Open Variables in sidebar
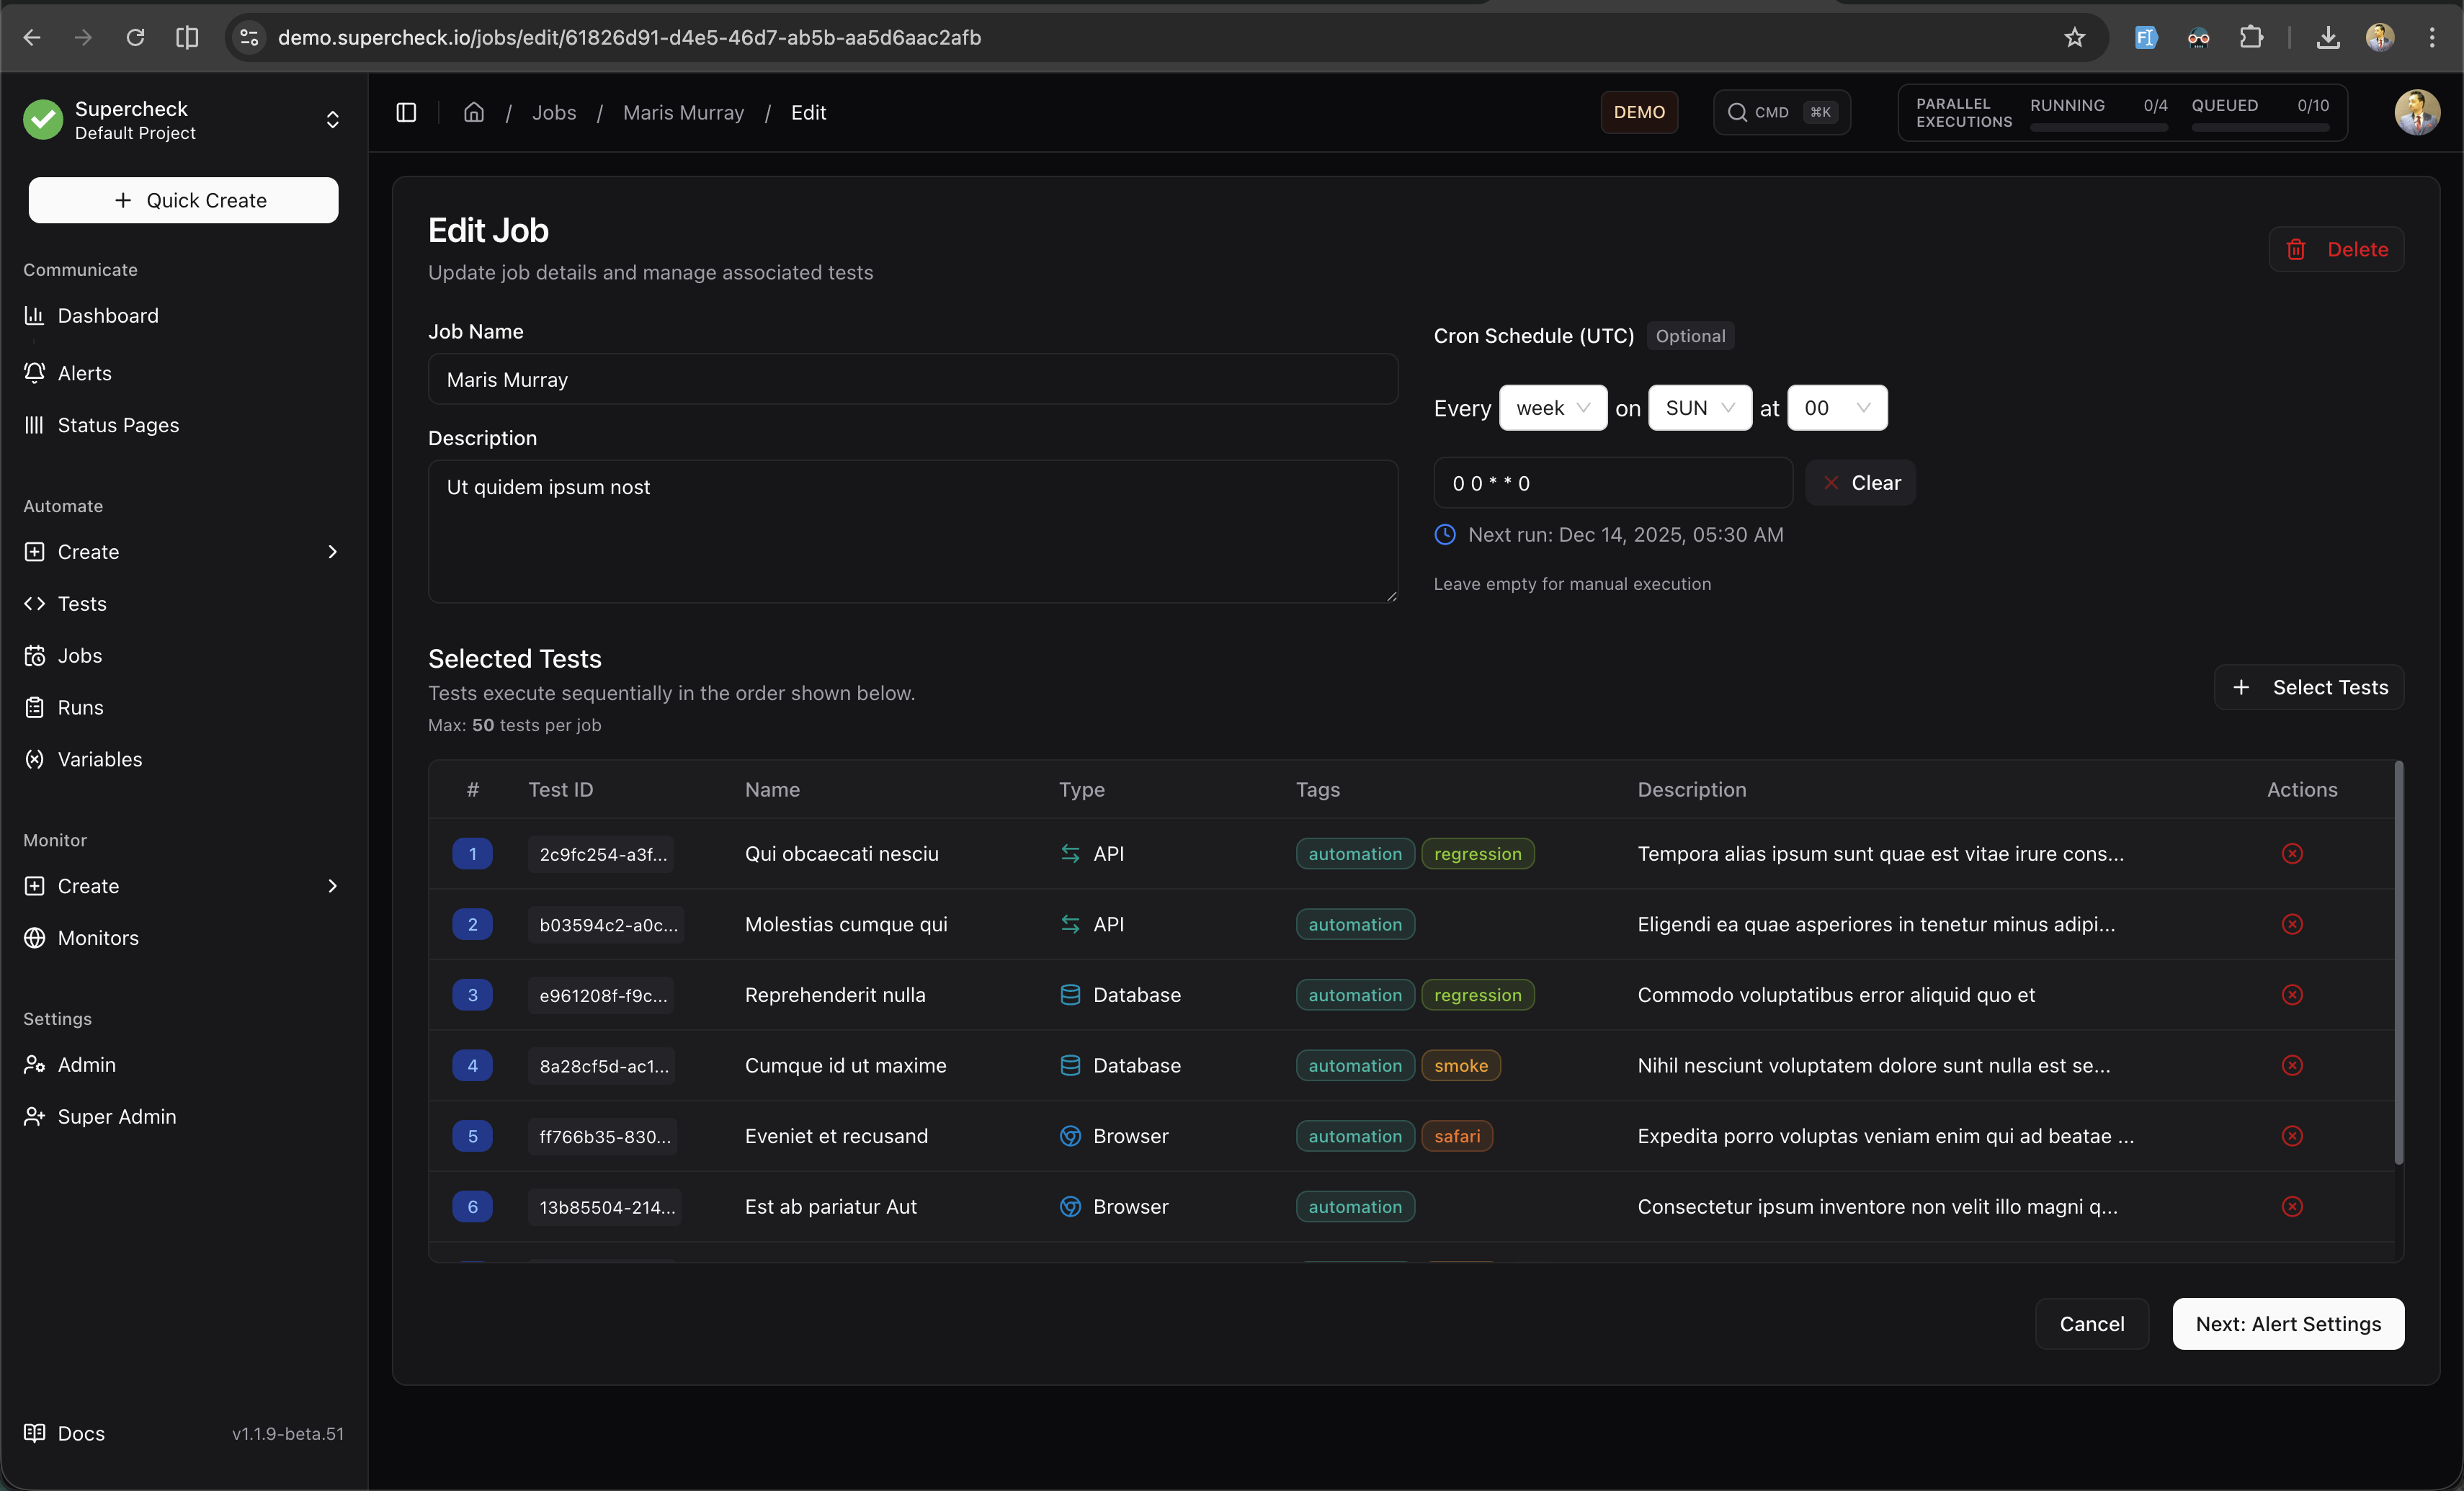Screen dimensions: 2464x1491 coord(99,759)
